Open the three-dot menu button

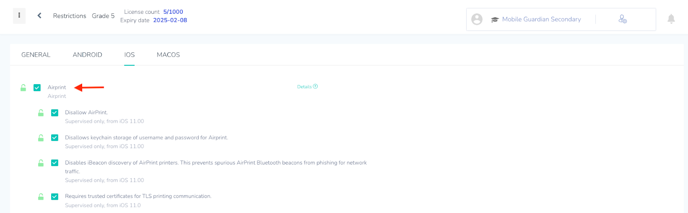[x=19, y=15]
